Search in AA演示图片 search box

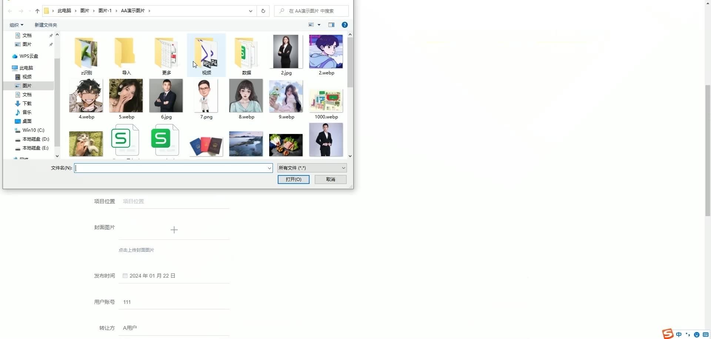(x=311, y=11)
